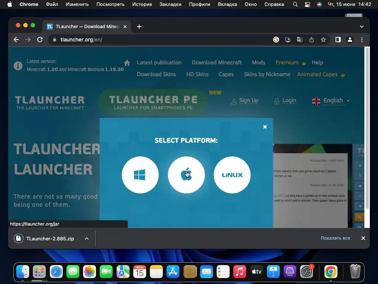Click the share page icon
Screen dimensions: 378x284
click(312, 40)
